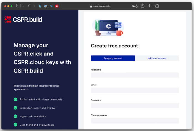Toggle the Safari sidebar icon
Image resolution: width=194 pixels, height=131 pixels.
(x=19, y=6)
